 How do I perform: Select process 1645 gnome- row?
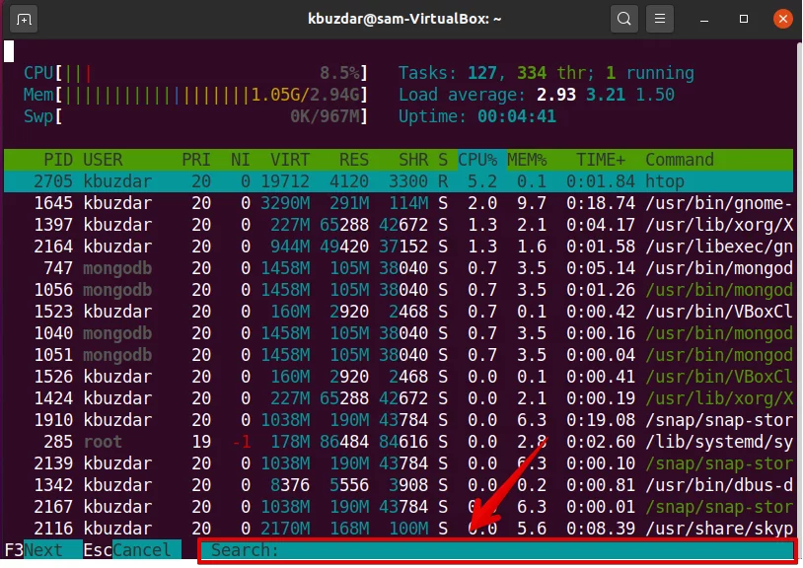pos(399,203)
